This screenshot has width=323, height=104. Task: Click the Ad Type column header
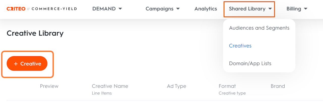click(176, 86)
